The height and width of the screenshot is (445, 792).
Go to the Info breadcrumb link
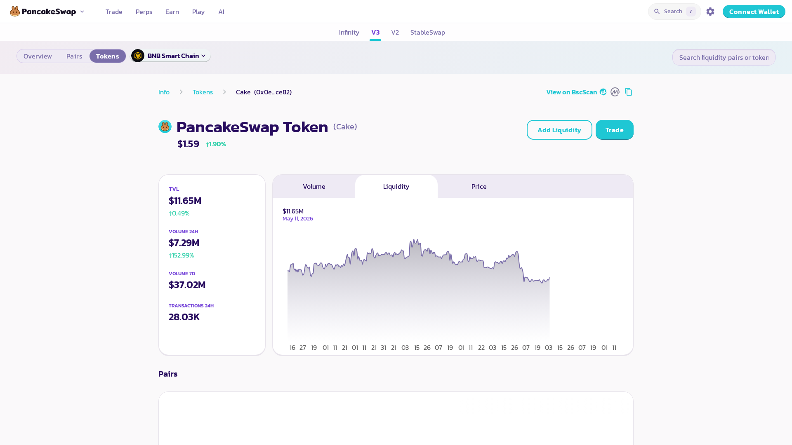click(164, 92)
